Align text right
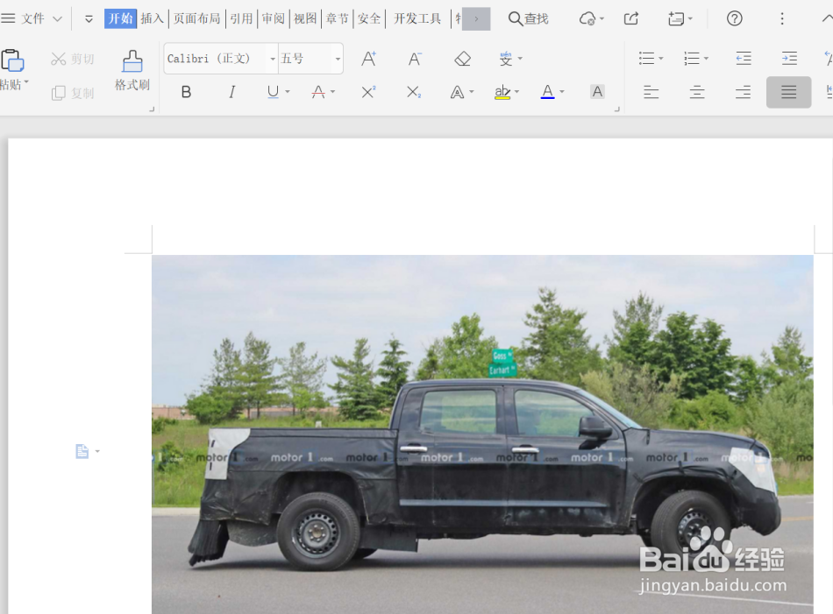833x614 pixels. 743,92
